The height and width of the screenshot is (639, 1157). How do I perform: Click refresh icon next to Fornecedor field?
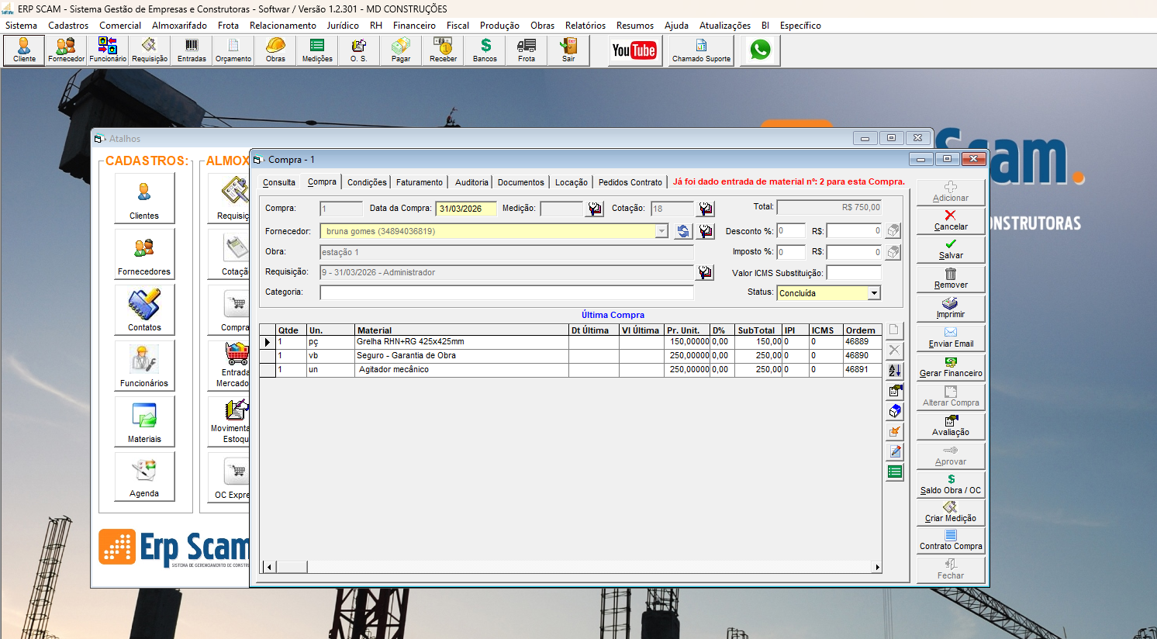(x=682, y=231)
